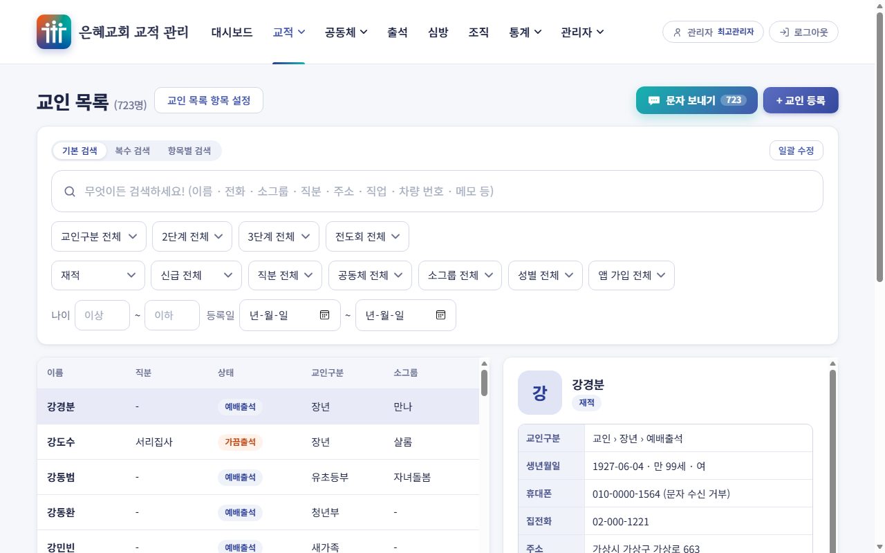Image resolution: width=885 pixels, height=553 pixels.
Task: Click the calendar icon in end date field
Action: pos(440,315)
